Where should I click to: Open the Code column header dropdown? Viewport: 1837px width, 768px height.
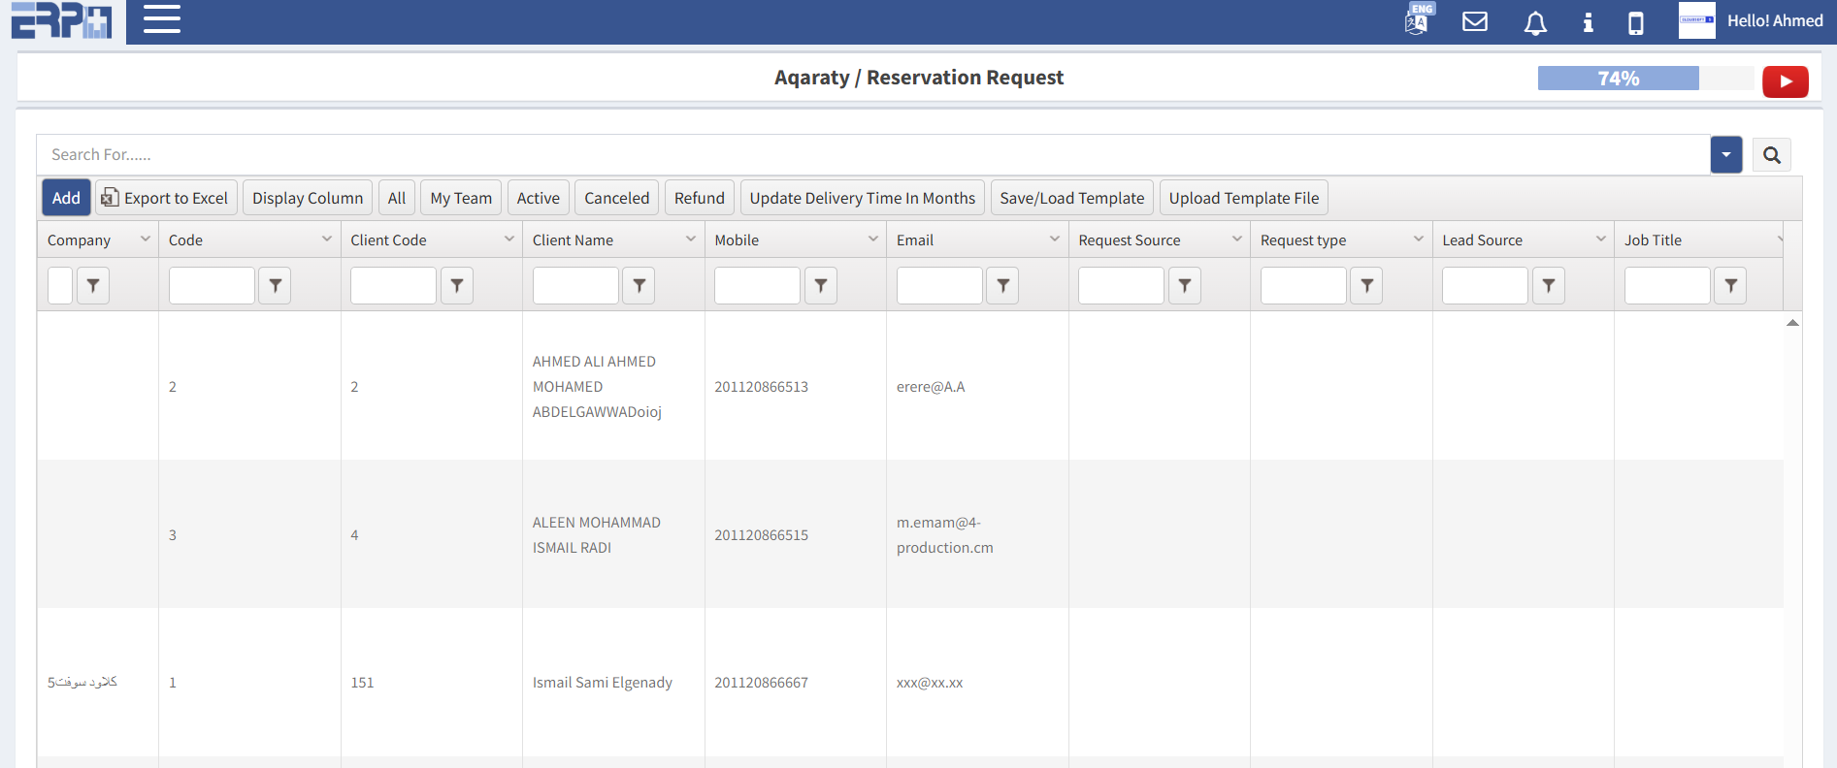coord(326,240)
